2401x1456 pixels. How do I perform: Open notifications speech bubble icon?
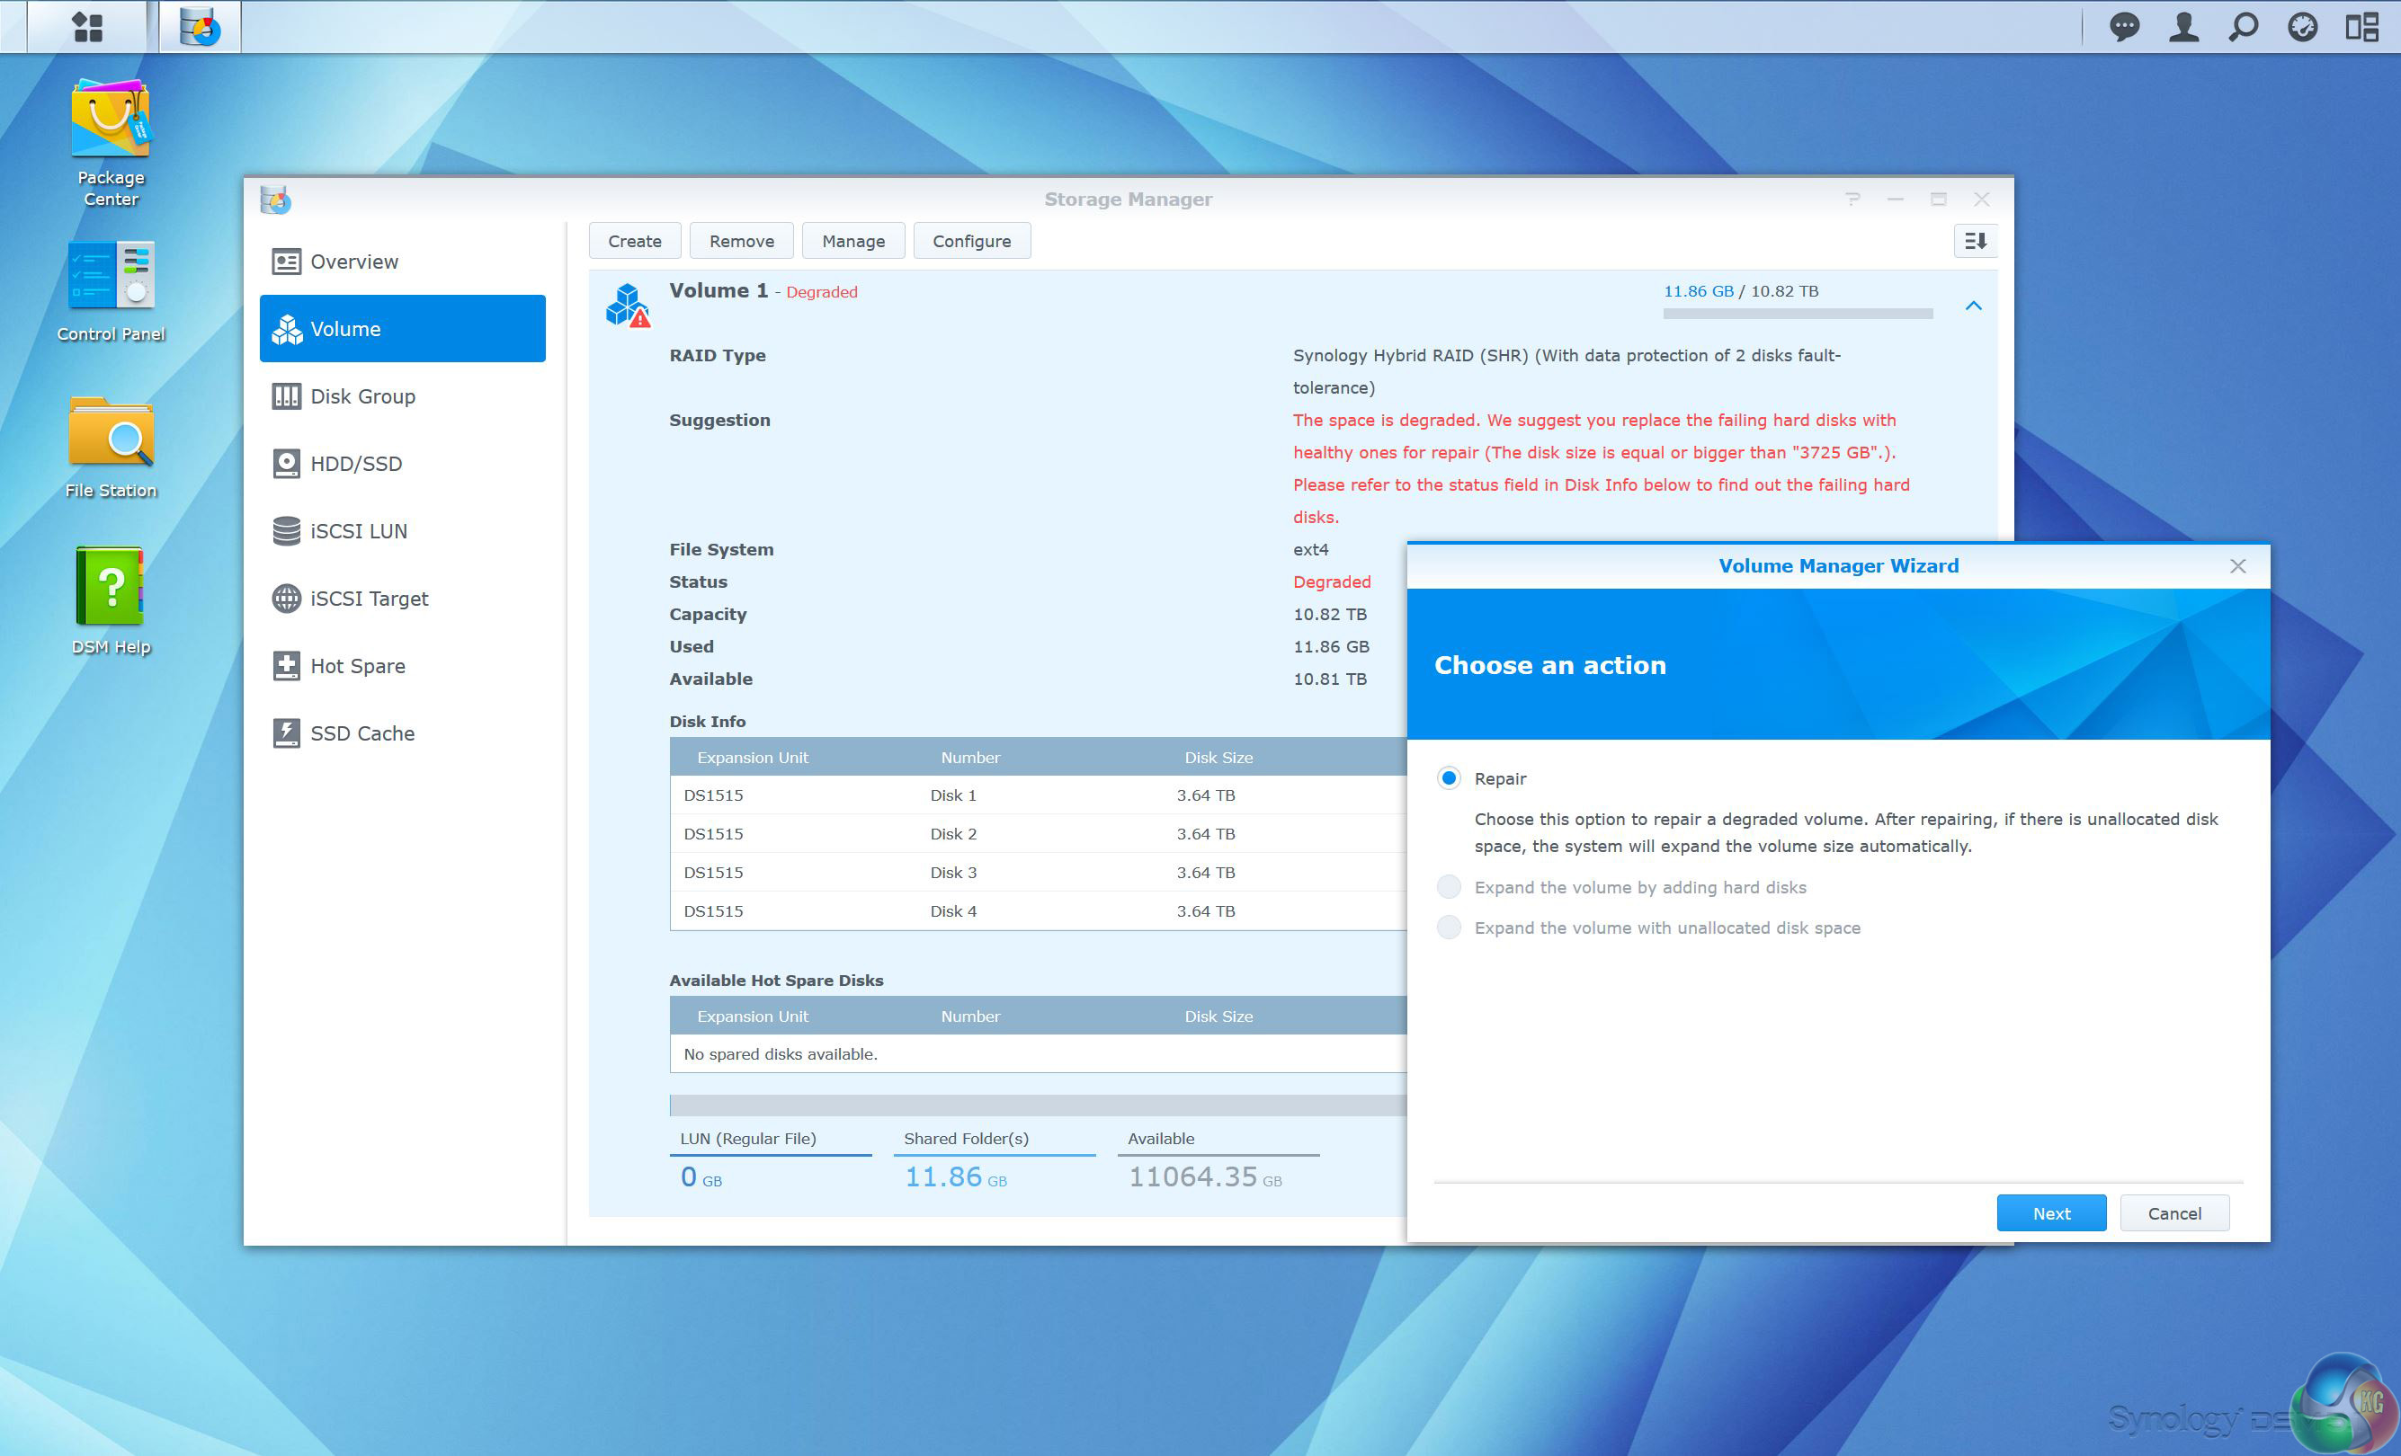click(2124, 26)
